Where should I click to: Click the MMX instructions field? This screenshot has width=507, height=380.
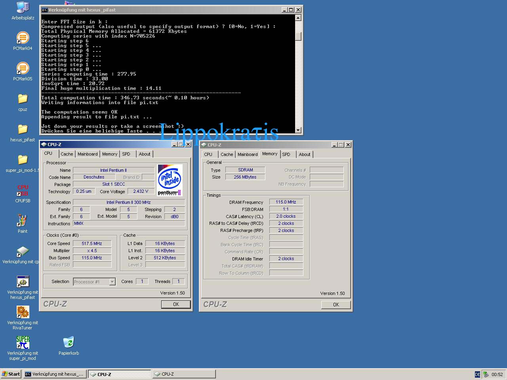[x=129, y=224]
